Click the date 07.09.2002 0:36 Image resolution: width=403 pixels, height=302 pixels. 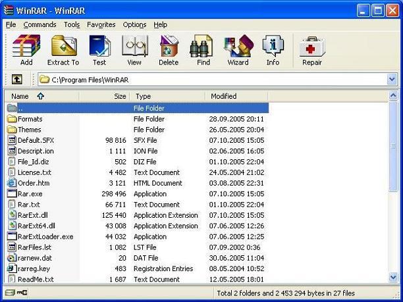click(x=234, y=247)
